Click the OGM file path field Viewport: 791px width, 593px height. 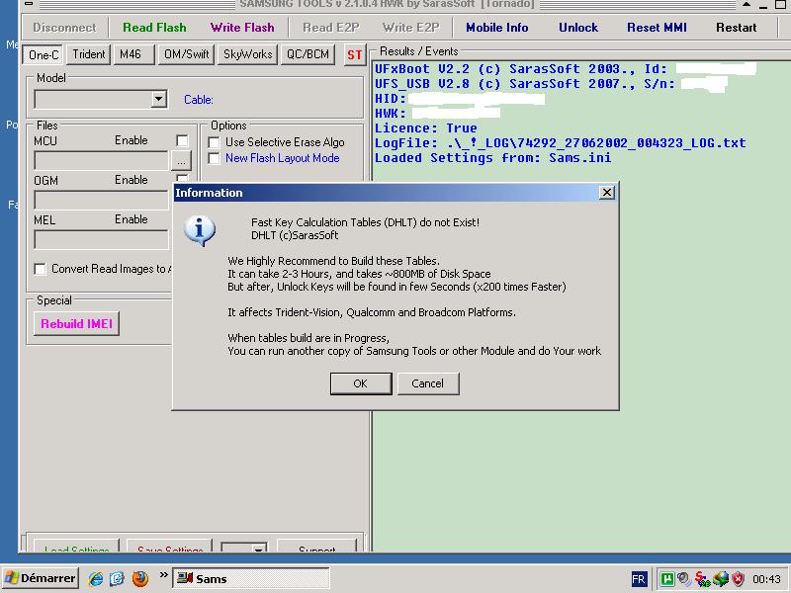pos(101,201)
